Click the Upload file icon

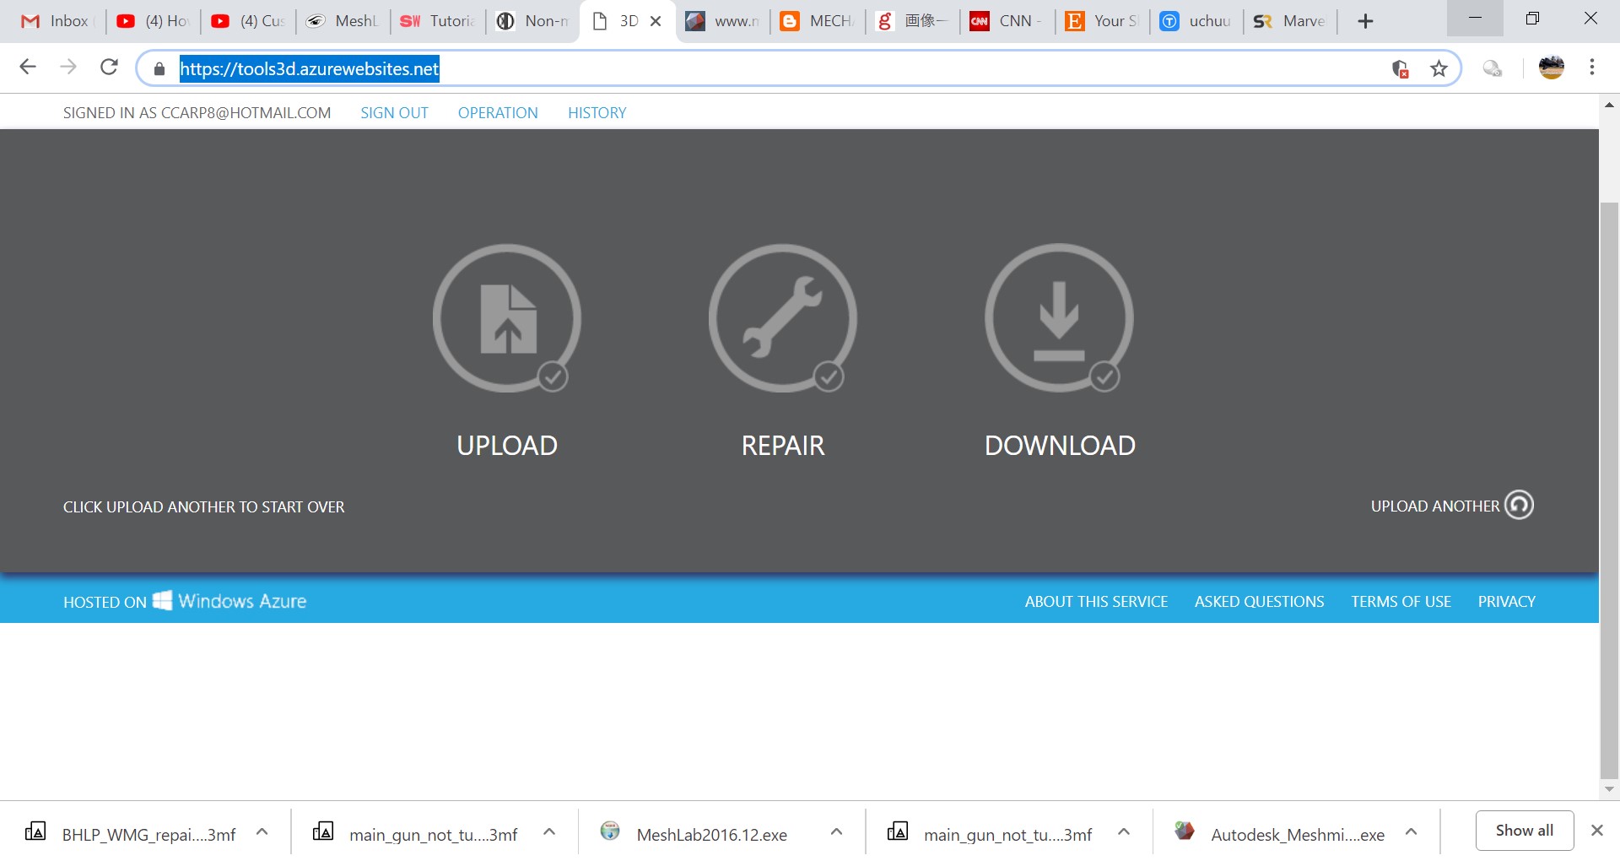pyautogui.click(x=506, y=319)
